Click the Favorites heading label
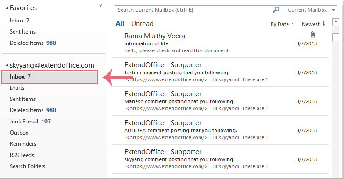The height and width of the screenshot is (179, 344). [x=23, y=8]
